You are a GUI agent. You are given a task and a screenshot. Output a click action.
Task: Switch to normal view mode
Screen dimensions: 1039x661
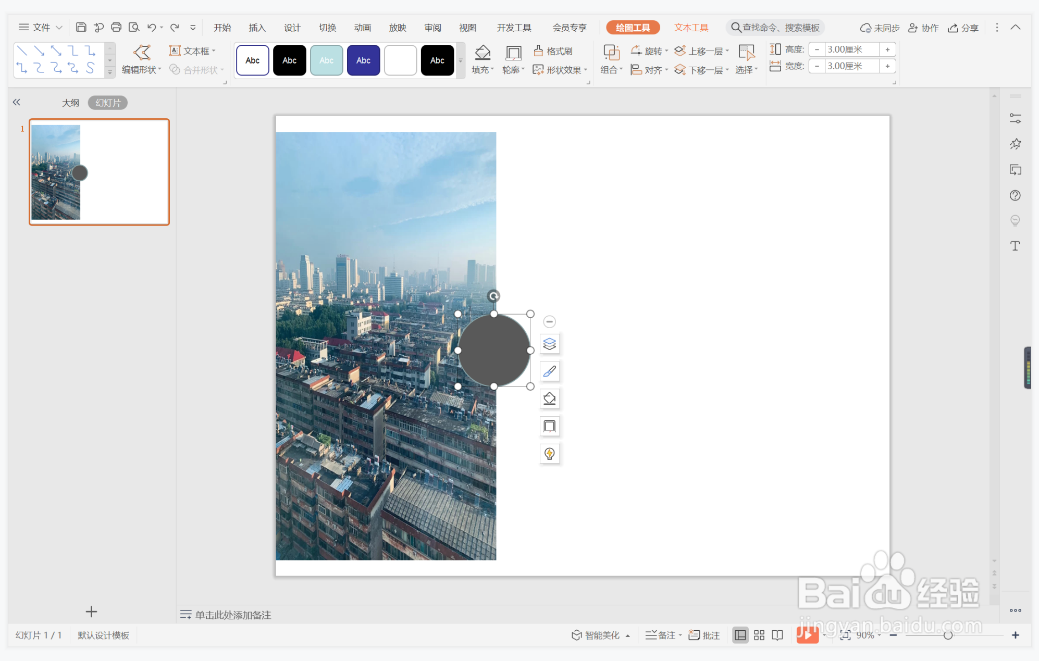tap(740, 635)
